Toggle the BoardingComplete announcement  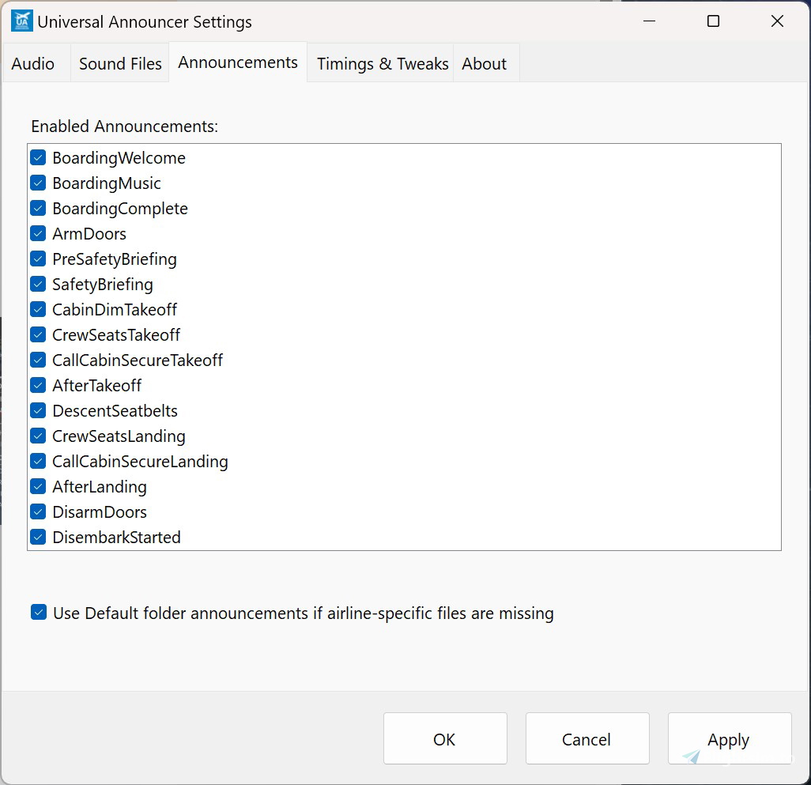(x=38, y=208)
